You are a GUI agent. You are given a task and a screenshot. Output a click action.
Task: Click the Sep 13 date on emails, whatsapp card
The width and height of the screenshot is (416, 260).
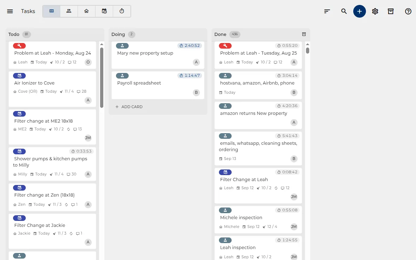[228, 159]
